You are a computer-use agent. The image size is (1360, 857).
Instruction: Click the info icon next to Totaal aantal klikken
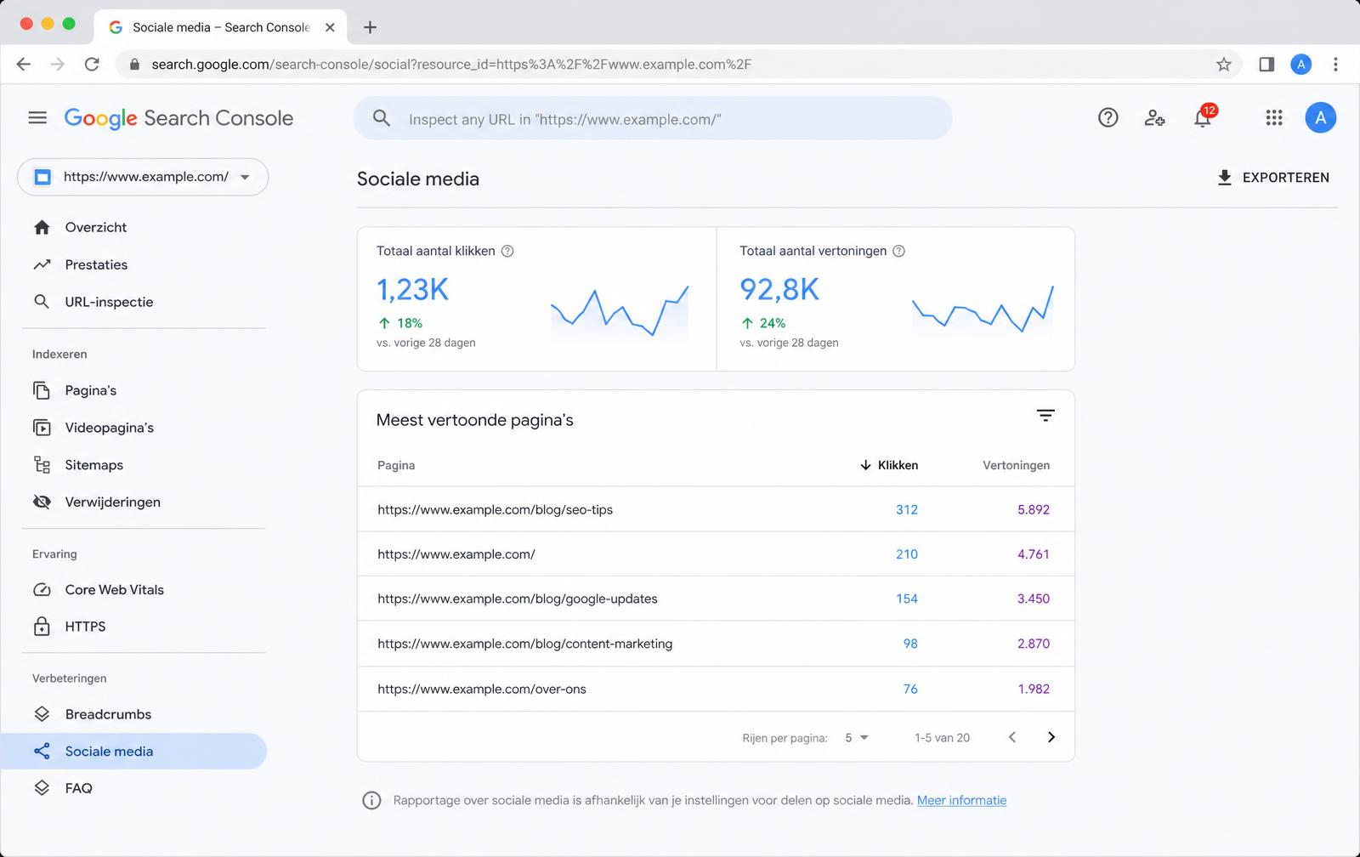(507, 251)
